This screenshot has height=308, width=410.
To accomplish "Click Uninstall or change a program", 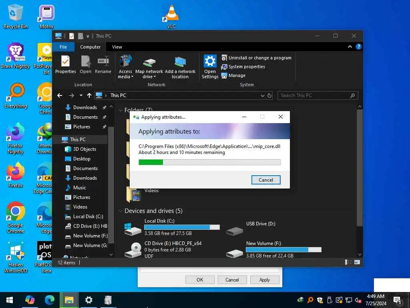I will 257,58.
